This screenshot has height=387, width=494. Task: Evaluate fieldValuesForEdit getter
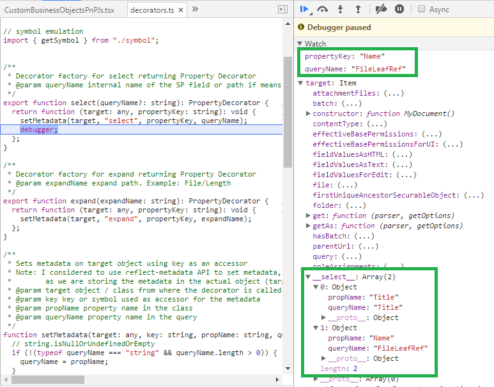point(406,175)
